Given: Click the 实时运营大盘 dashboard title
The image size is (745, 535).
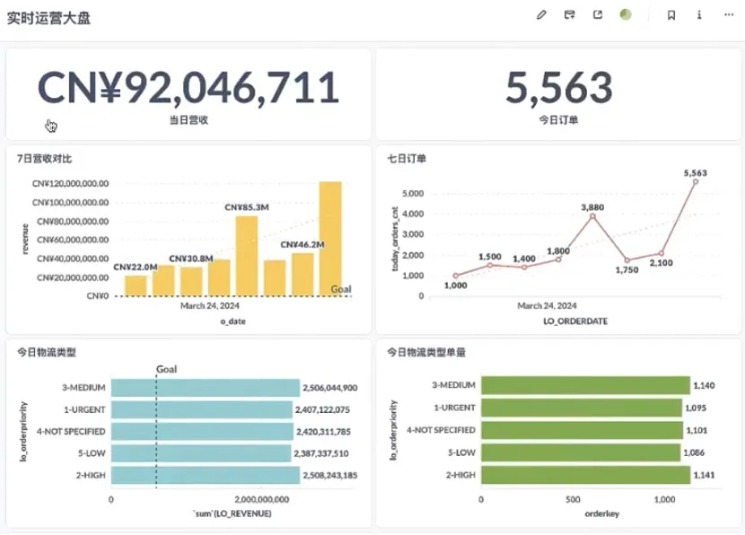Looking at the screenshot, I should [48, 18].
